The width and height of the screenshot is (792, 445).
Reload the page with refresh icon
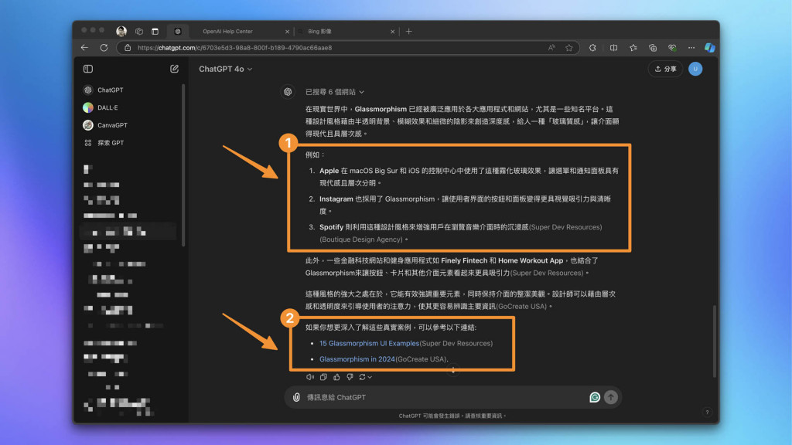point(104,47)
